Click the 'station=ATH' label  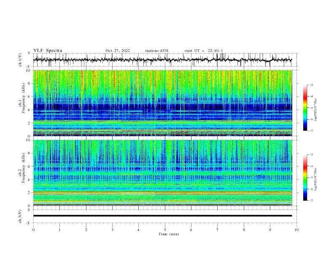[x=156, y=51]
